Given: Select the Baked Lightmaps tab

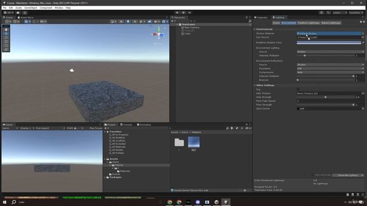Looking at the screenshot, I should 331,23.
